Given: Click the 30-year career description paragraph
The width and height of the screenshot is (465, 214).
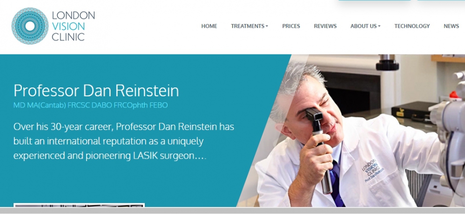Looking at the screenshot, I should pyautogui.click(x=124, y=141).
